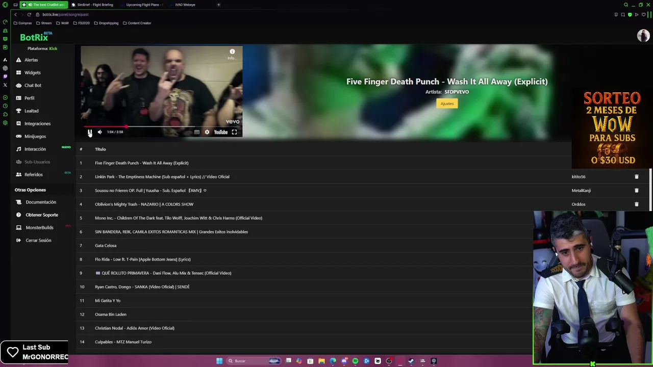Open Sub-Usuarios in the sidebar
The width and height of the screenshot is (653, 367).
click(37, 162)
